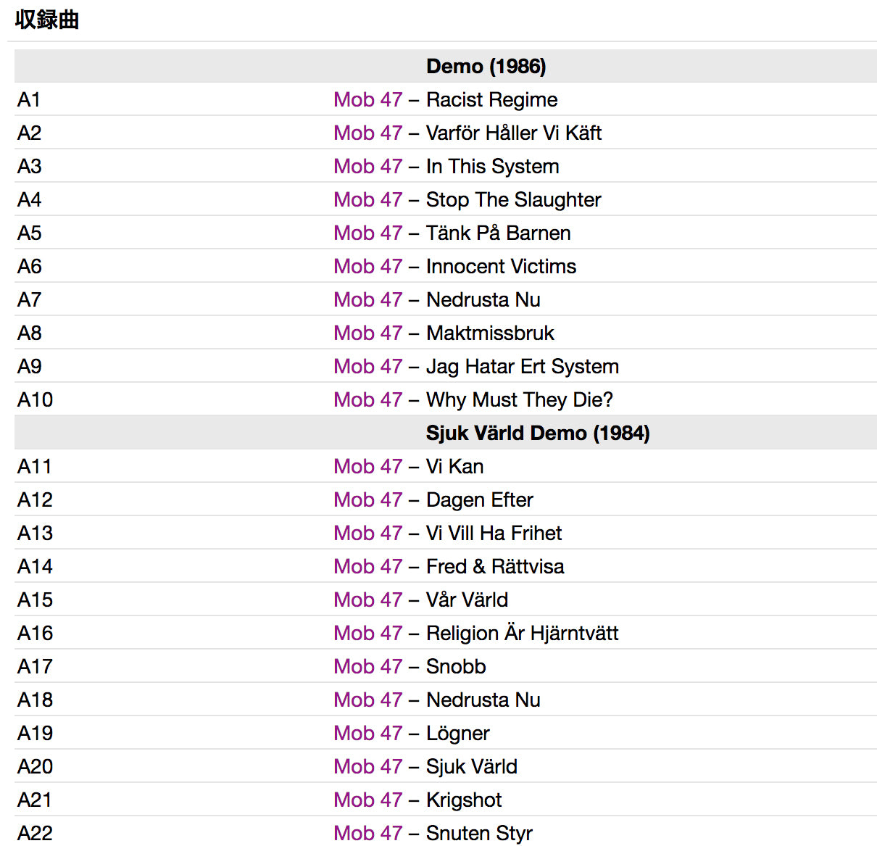Image resolution: width=877 pixels, height=846 pixels.
Task: Open Mob 47 link beside In This System
Action: (x=367, y=166)
